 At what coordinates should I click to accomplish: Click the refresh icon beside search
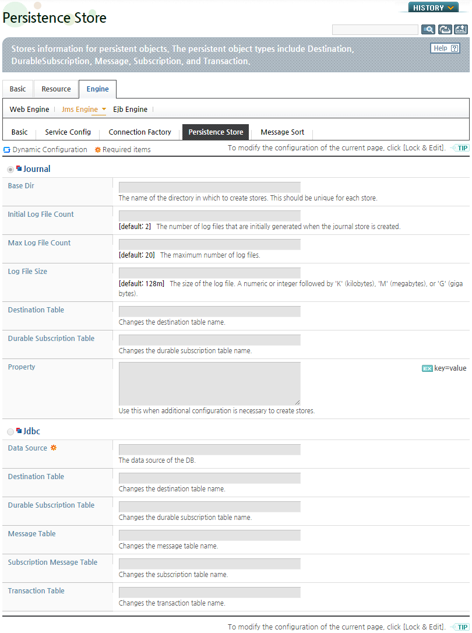coord(445,30)
